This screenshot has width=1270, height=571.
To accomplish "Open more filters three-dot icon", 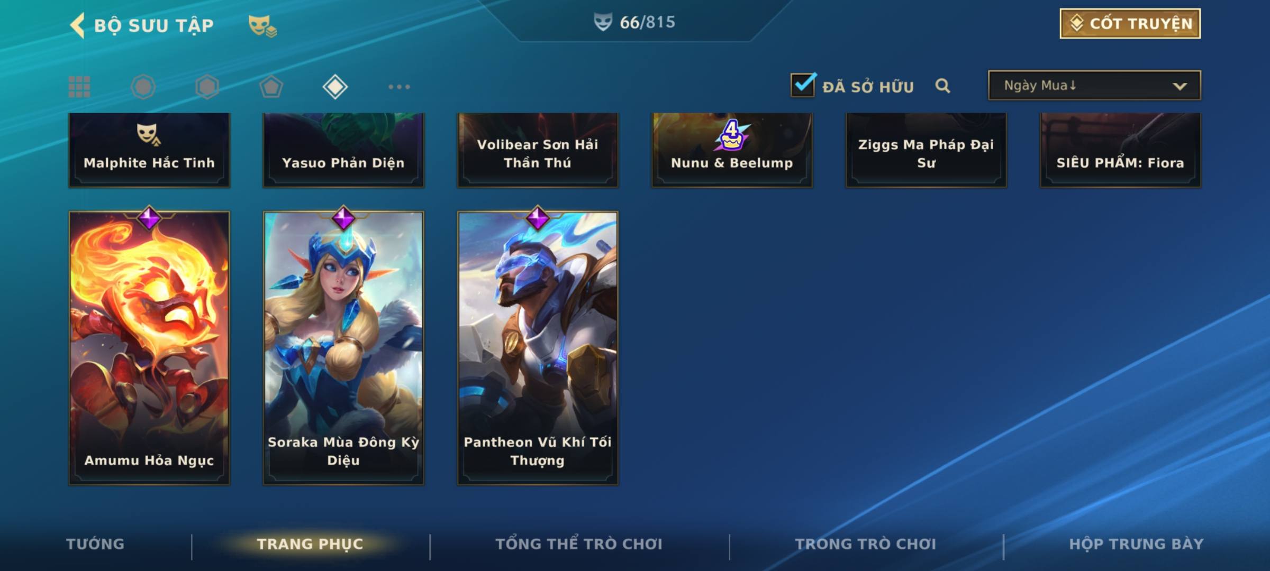I will pyautogui.click(x=399, y=87).
